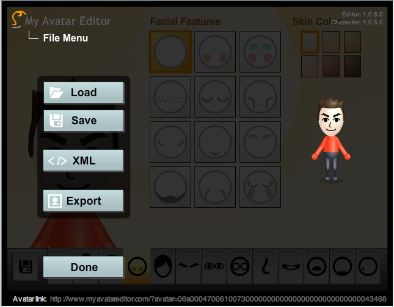Screen dimensions: 394x307
Task: Select the nose category icon
Action: [265, 266]
